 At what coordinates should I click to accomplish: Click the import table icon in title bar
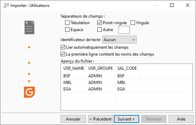(x=6, y=6)
